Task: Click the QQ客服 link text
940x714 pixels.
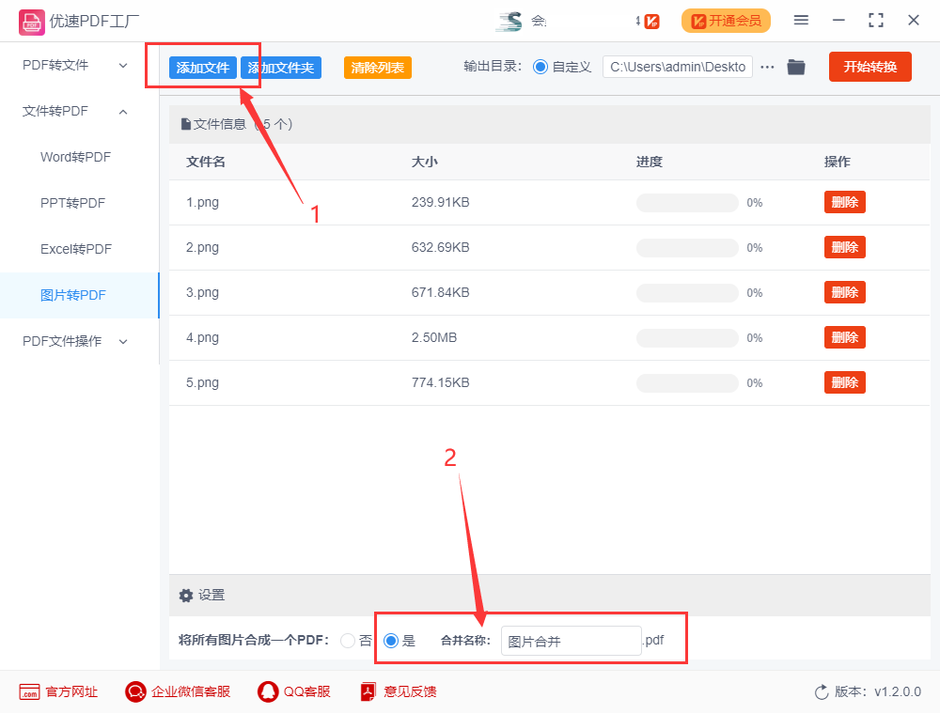Action: (x=307, y=691)
